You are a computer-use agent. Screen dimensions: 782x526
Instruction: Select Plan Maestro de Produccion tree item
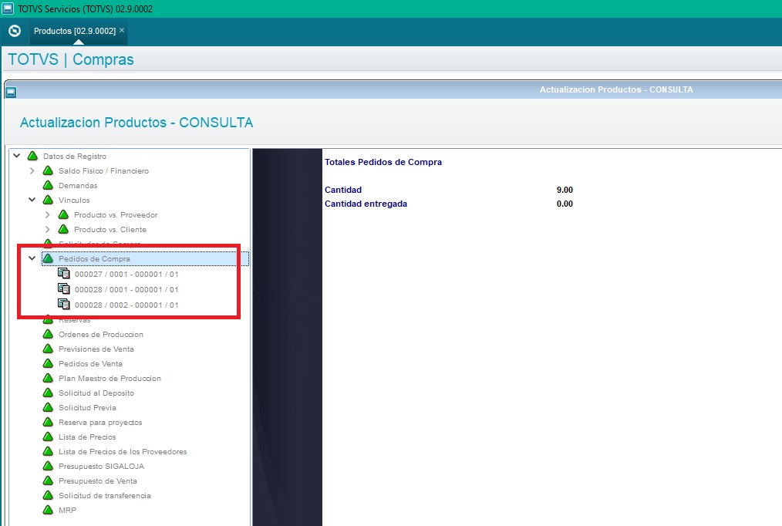click(x=110, y=379)
